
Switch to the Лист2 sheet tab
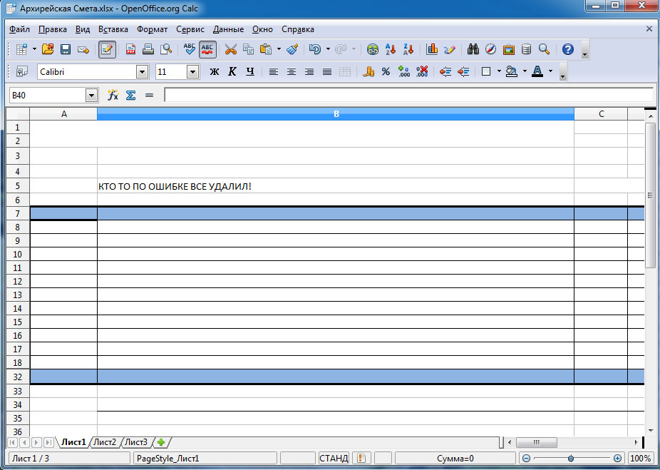105,442
